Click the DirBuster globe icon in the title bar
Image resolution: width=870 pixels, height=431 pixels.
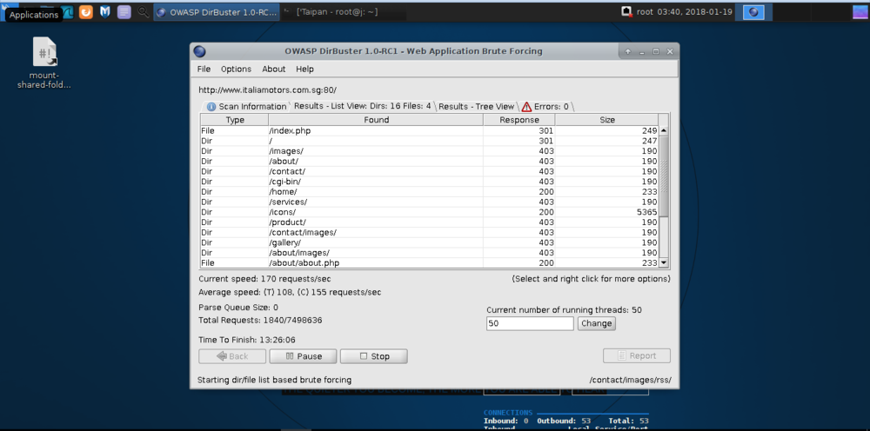200,51
